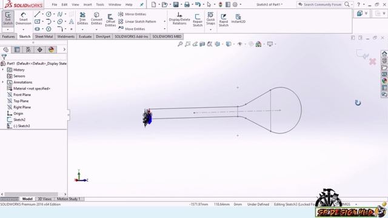Toggle Quick Snaps
This screenshot has height=218, width=388.
click(210, 19)
